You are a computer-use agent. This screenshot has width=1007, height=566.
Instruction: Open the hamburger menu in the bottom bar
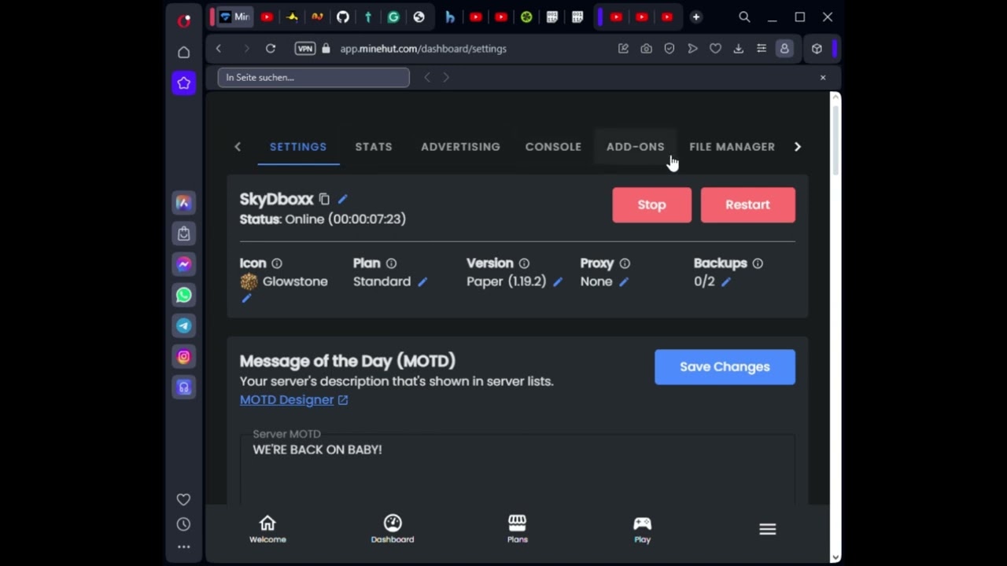[x=768, y=530]
